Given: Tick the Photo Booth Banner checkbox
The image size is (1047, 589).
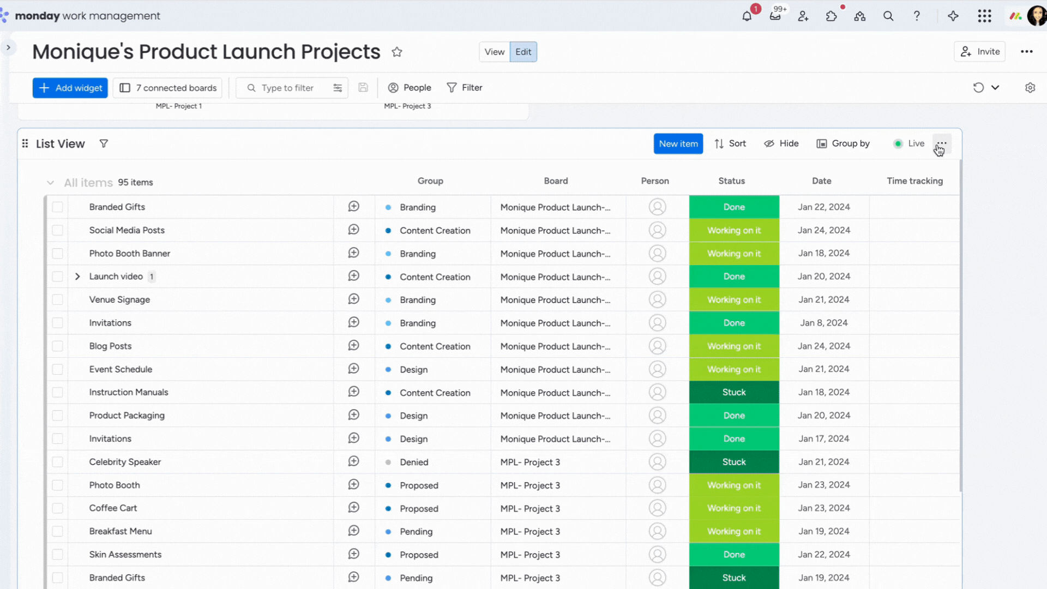Looking at the screenshot, I should tap(57, 254).
